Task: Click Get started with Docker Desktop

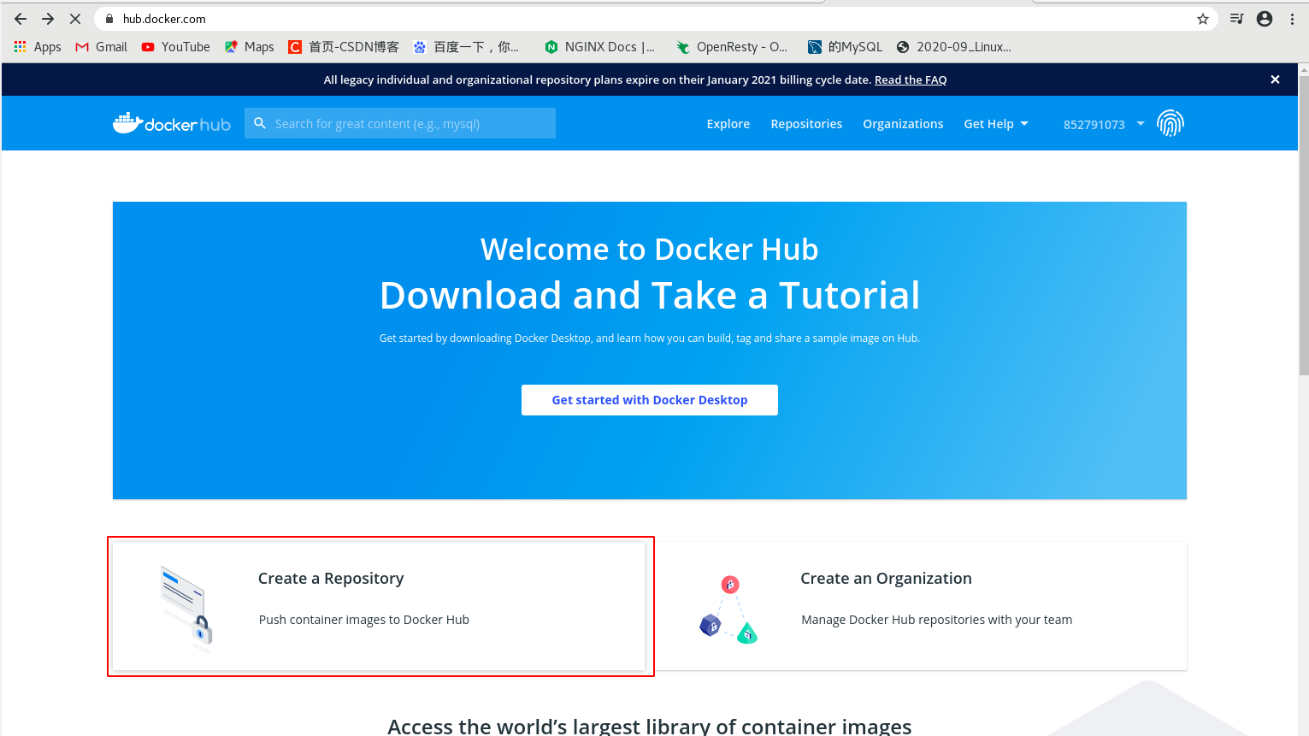Action: pyautogui.click(x=650, y=400)
